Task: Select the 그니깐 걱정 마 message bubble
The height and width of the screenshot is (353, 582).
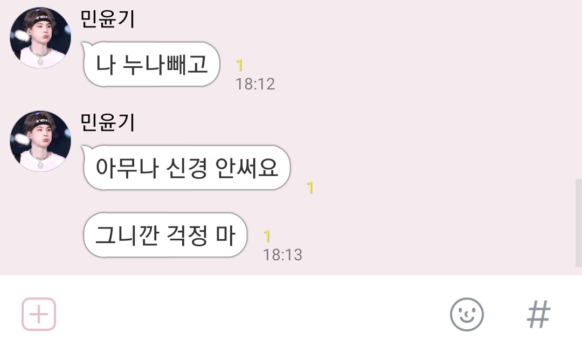Action: tap(165, 235)
